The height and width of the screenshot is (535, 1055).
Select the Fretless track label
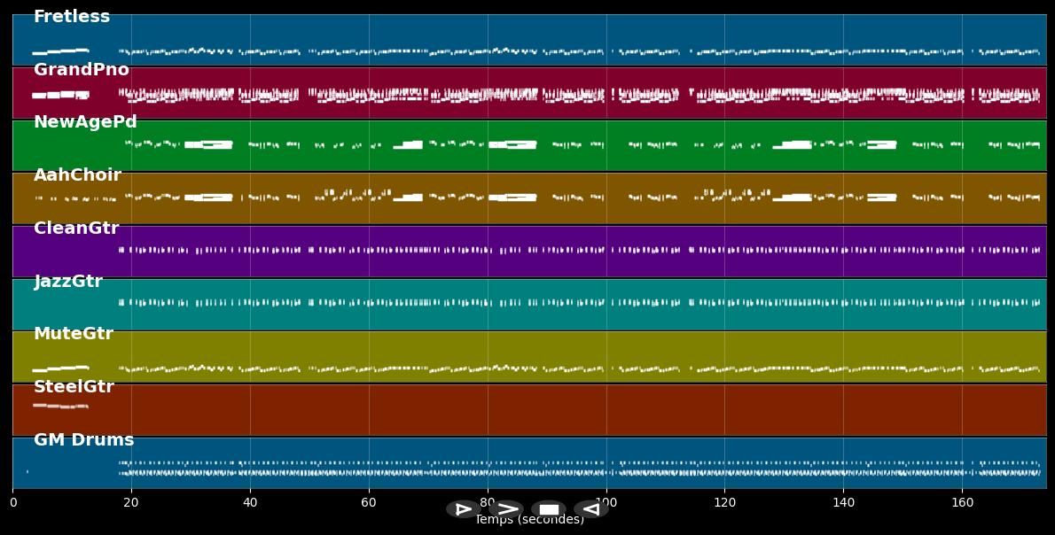pos(72,17)
